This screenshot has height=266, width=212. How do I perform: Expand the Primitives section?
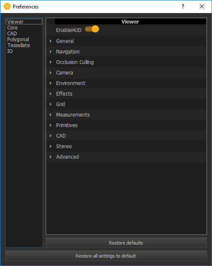pos(51,125)
